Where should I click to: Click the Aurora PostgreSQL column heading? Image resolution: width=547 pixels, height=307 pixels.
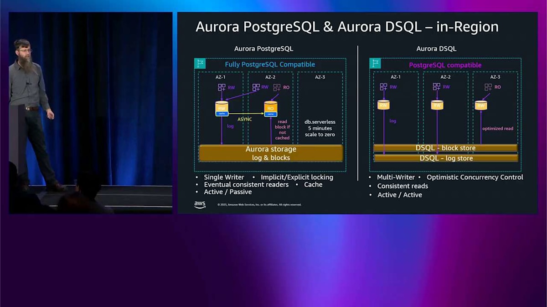click(x=263, y=49)
